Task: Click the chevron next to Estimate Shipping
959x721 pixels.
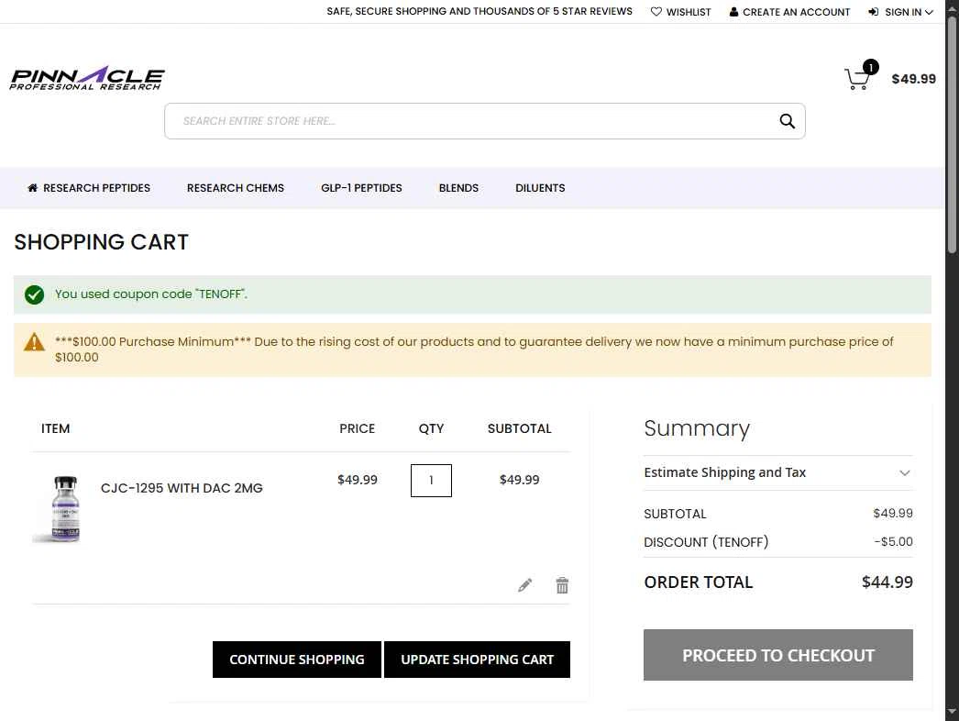Action: [905, 473]
